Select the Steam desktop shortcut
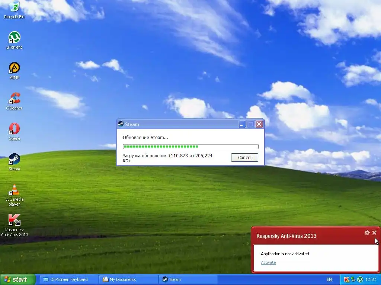 coord(15,162)
